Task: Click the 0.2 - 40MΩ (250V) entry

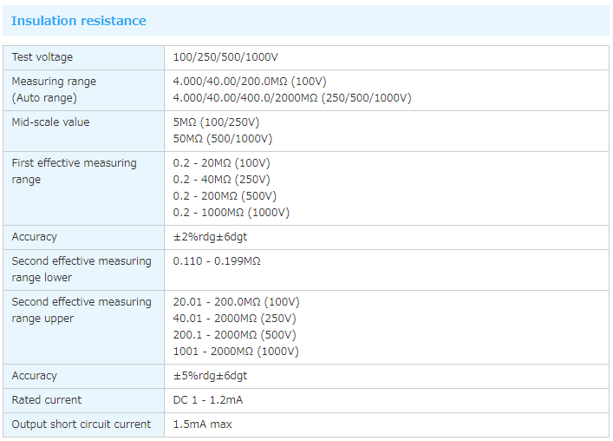Action: click(221, 180)
